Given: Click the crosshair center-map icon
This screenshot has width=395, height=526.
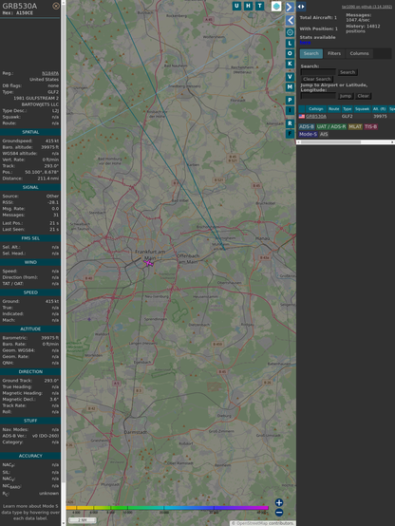Looking at the screenshot, I should click(290, 32).
